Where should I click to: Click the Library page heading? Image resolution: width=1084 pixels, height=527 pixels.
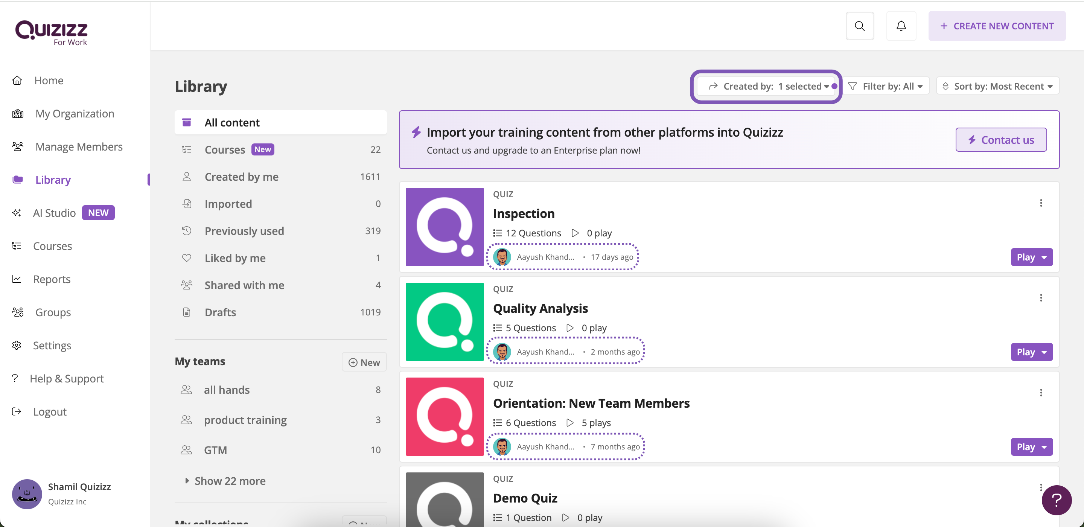(x=201, y=86)
